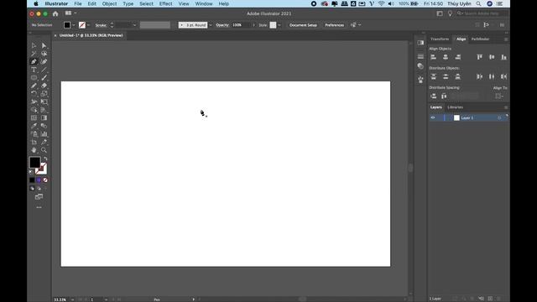
Task: Select the Slice tool
Action: (44, 142)
